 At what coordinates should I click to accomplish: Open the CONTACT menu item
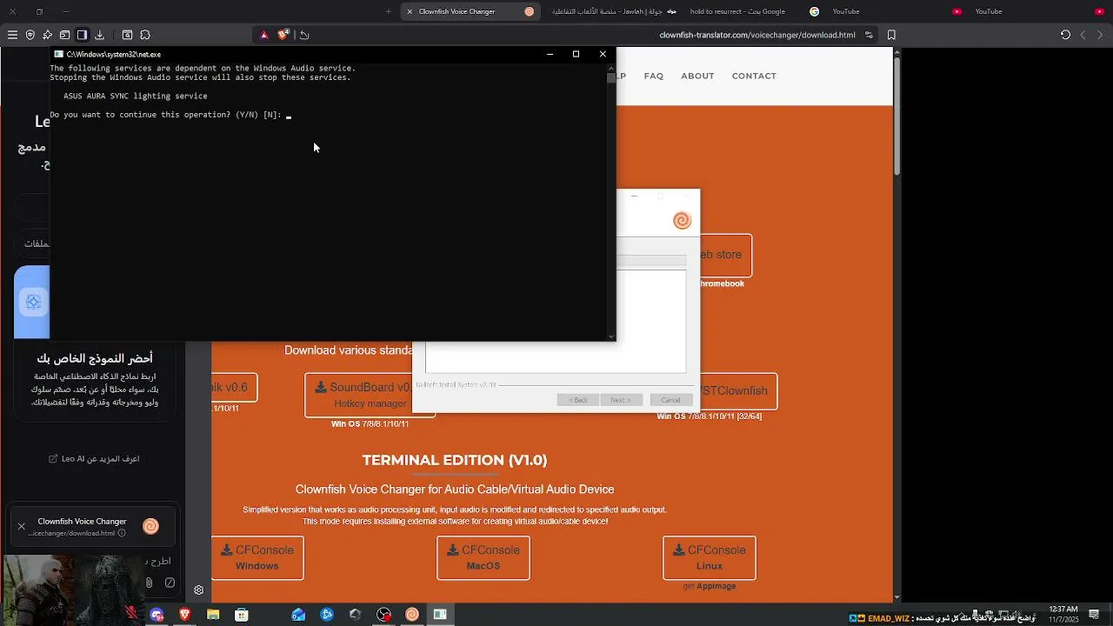click(754, 76)
